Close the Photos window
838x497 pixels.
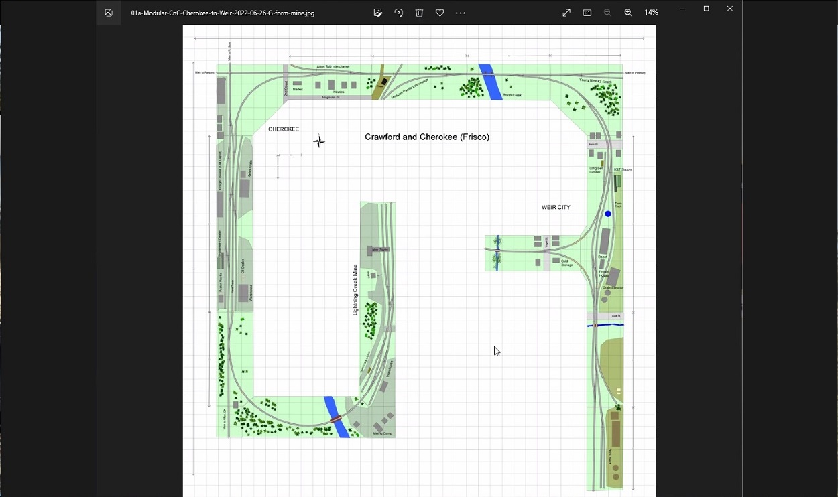pos(730,9)
